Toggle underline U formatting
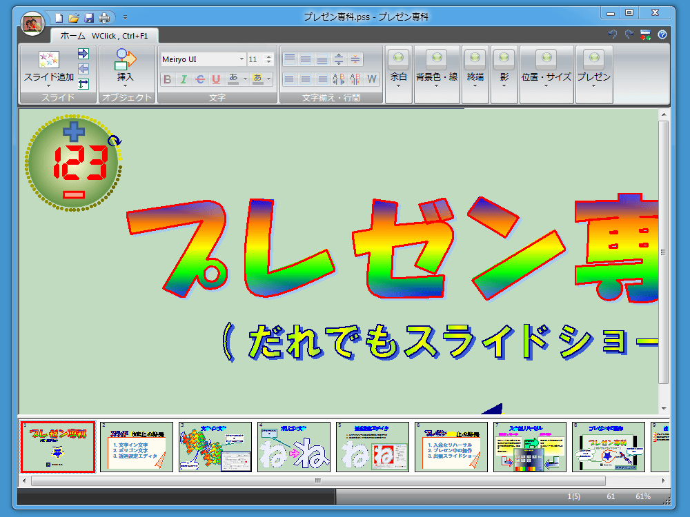Image resolution: width=690 pixels, height=517 pixels. click(x=216, y=79)
